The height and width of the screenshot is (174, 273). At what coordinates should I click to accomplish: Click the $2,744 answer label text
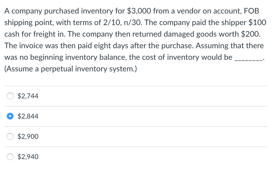tap(28, 96)
